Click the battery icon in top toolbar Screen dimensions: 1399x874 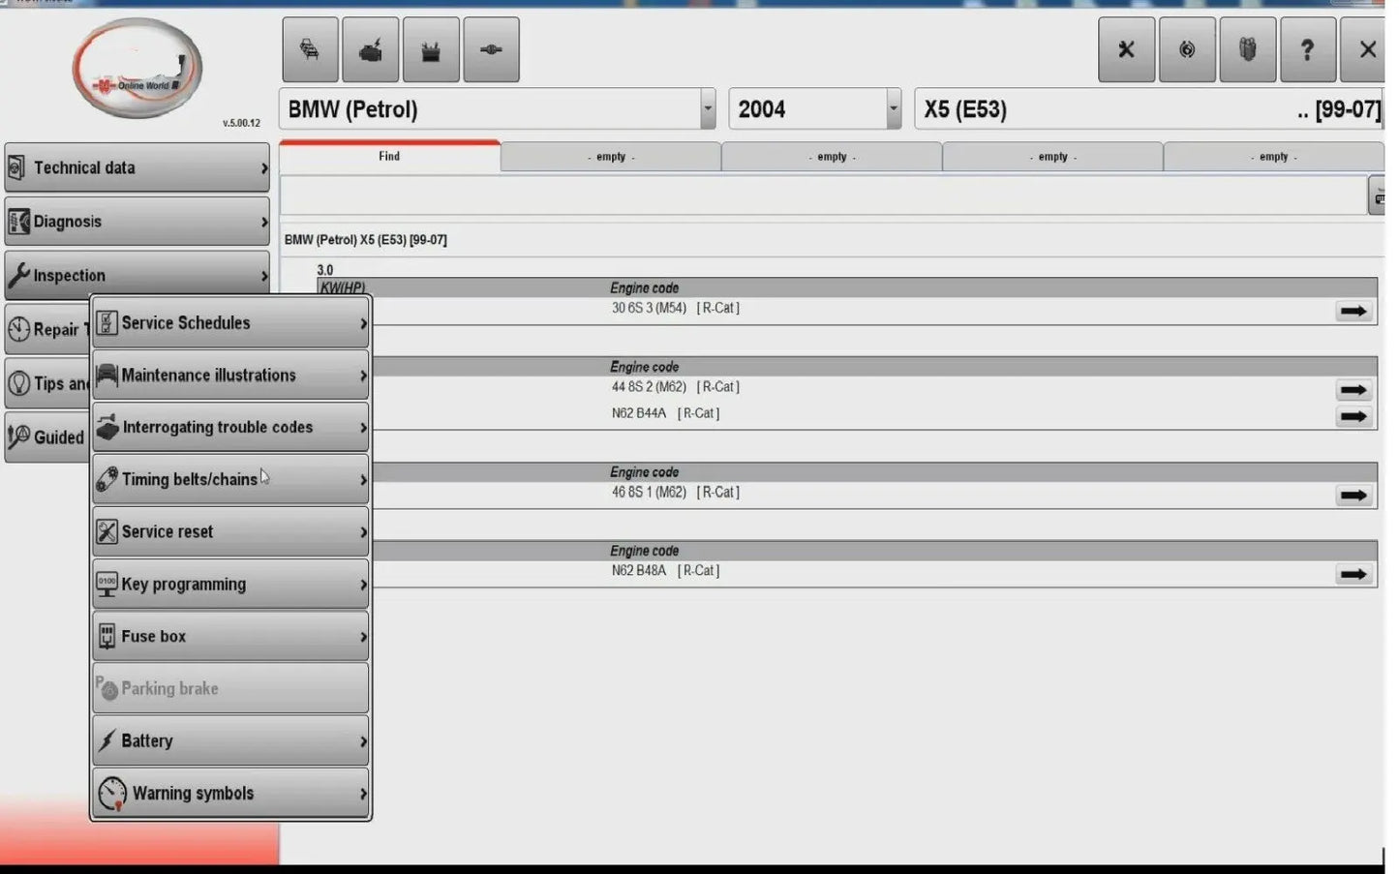click(x=431, y=49)
